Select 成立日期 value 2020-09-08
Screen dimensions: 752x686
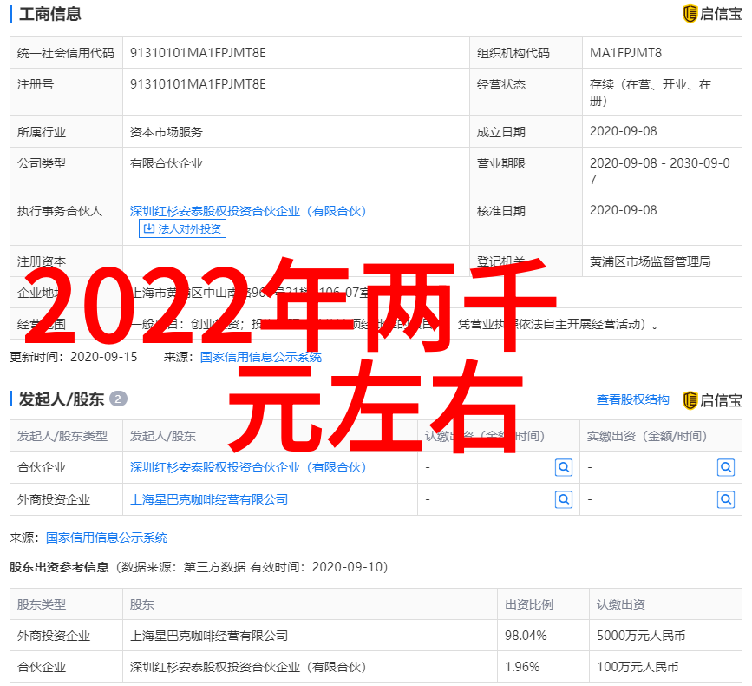[623, 131]
